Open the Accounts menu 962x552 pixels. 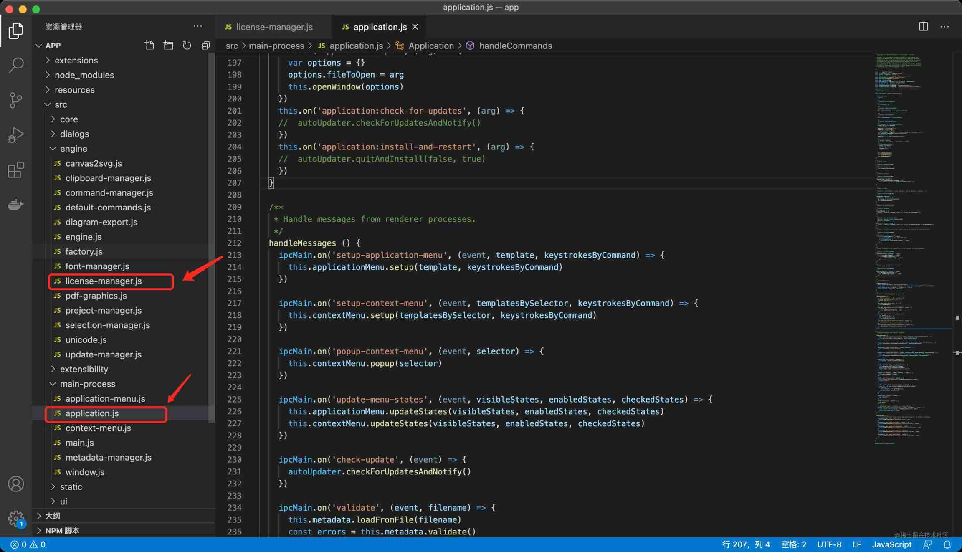(x=16, y=484)
